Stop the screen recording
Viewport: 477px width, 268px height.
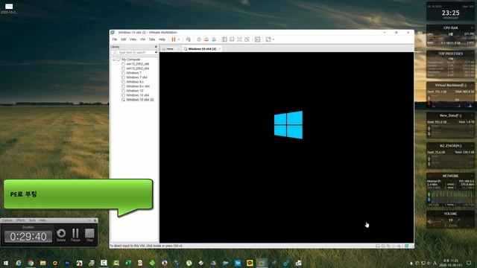pos(89,235)
